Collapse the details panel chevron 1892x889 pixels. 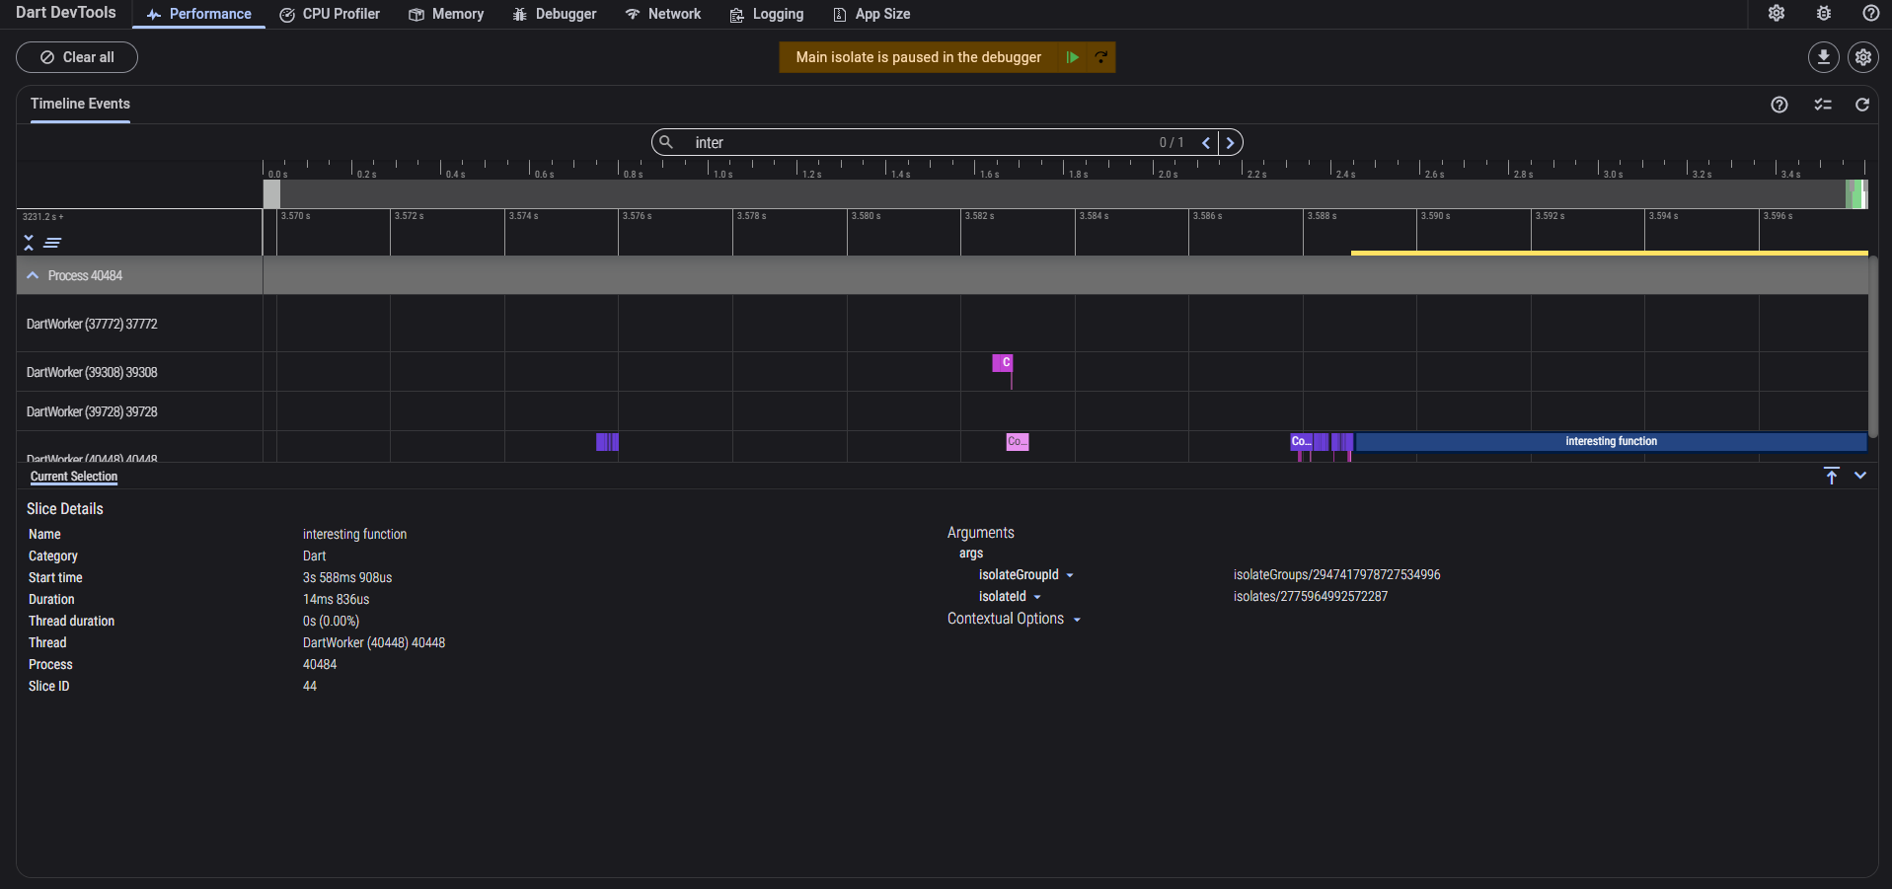click(x=1860, y=476)
